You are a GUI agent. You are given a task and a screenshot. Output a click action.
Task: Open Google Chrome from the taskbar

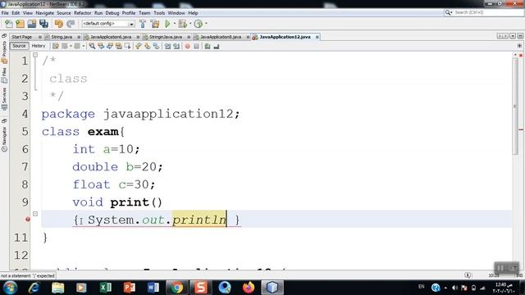click(x=176, y=288)
